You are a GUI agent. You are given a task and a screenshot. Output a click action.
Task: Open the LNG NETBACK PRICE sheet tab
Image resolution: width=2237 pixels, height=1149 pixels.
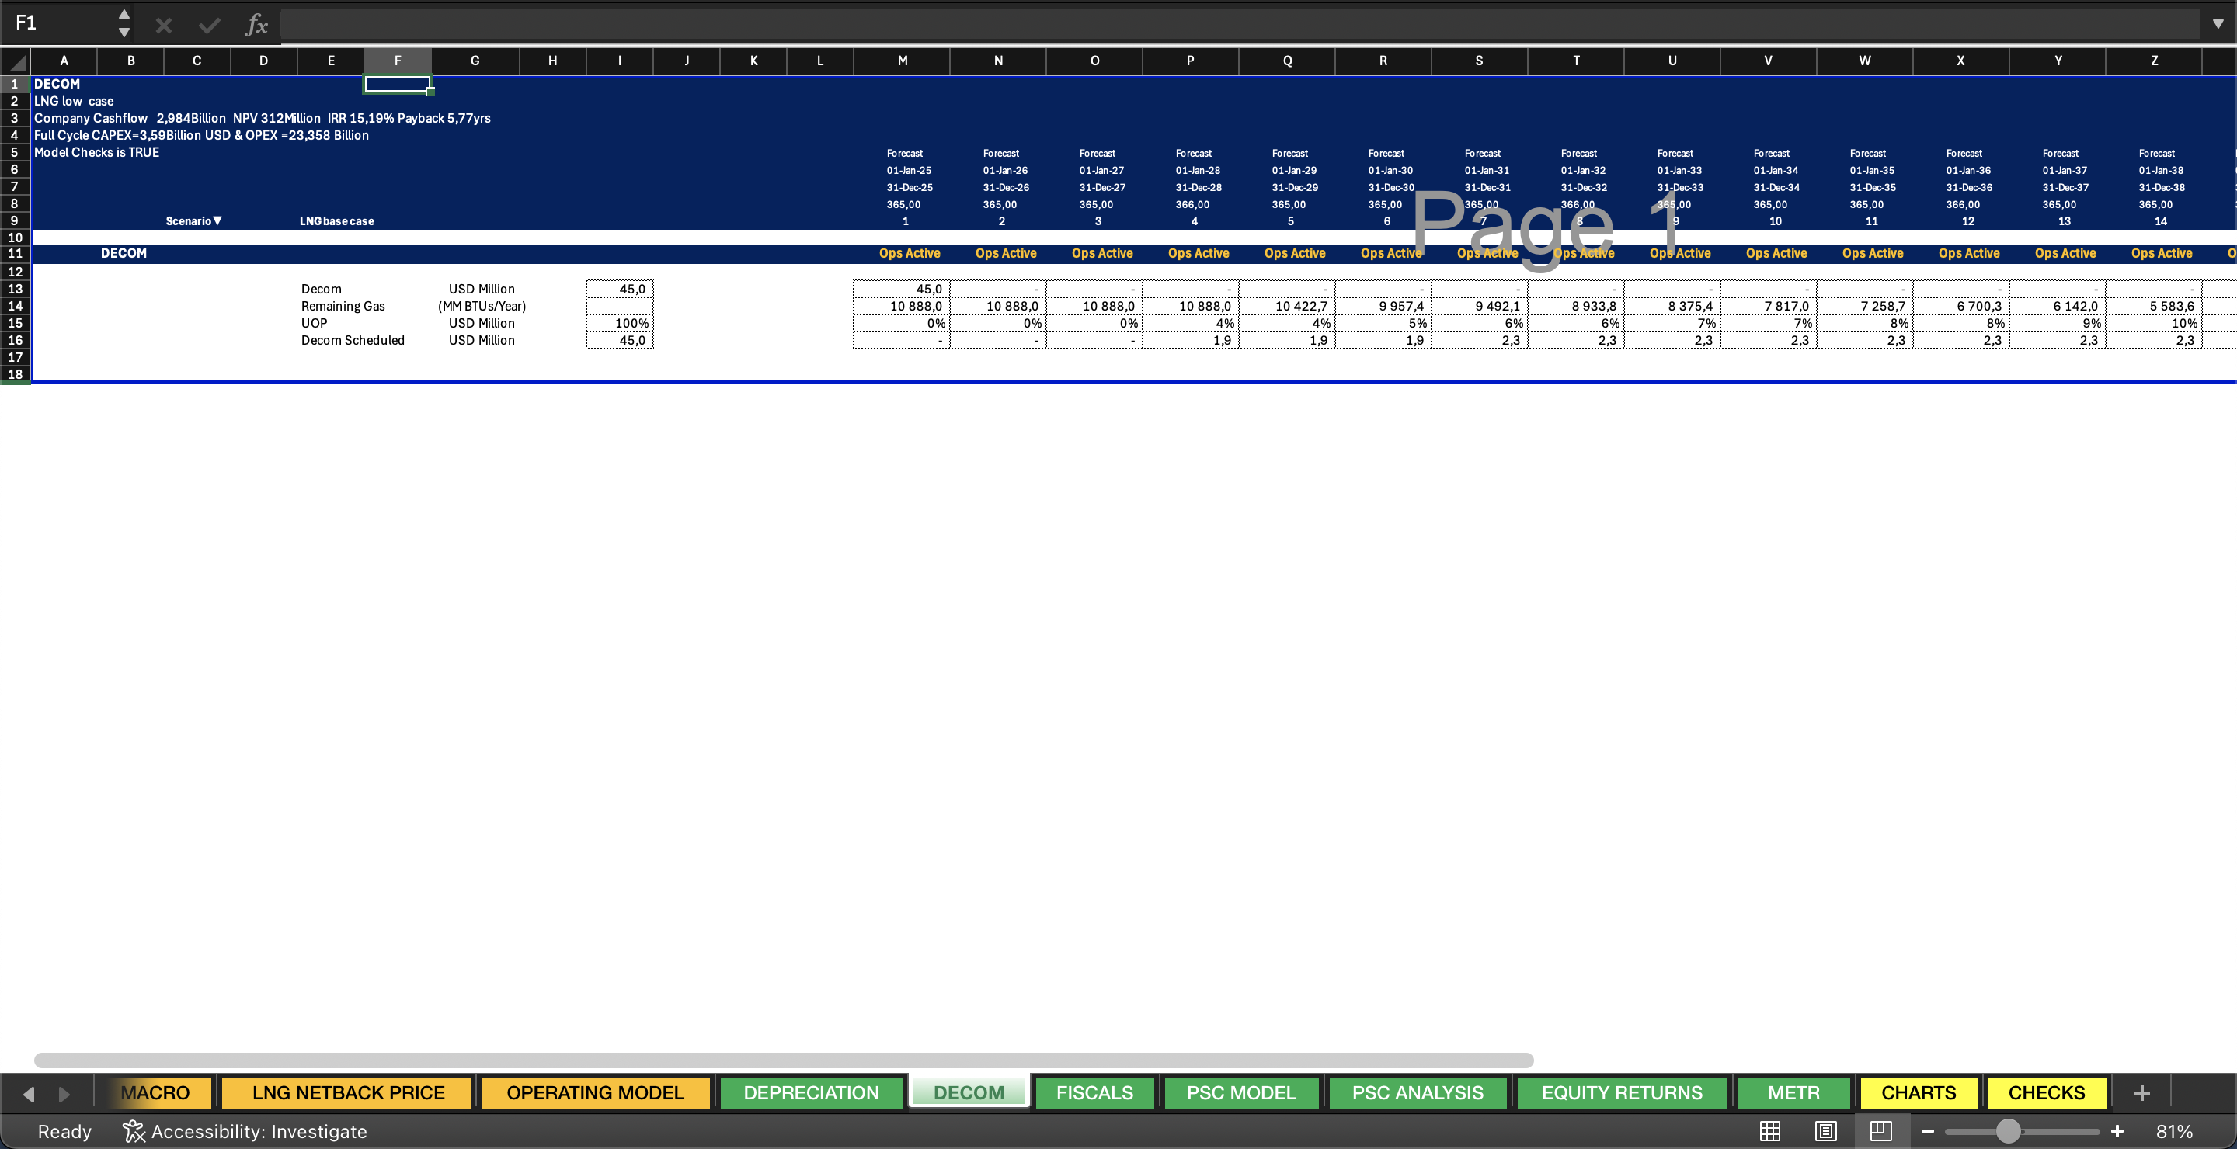click(x=348, y=1092)
